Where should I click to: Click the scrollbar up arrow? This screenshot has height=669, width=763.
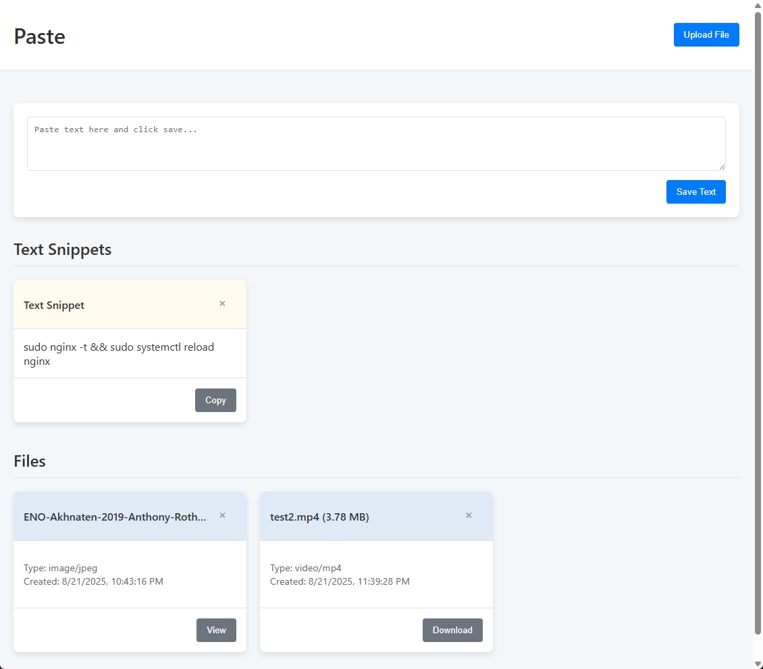(758, 5)
